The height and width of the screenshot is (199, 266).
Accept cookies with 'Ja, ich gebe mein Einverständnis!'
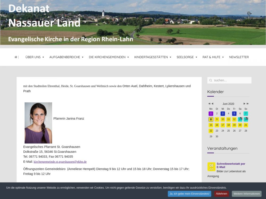(x=189, y=194)
